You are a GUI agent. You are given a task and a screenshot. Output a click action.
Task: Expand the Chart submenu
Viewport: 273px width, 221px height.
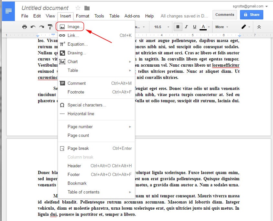point(96,61)
